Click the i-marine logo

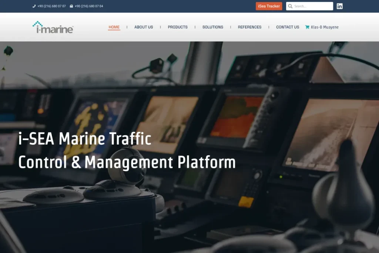click(53, 27)
